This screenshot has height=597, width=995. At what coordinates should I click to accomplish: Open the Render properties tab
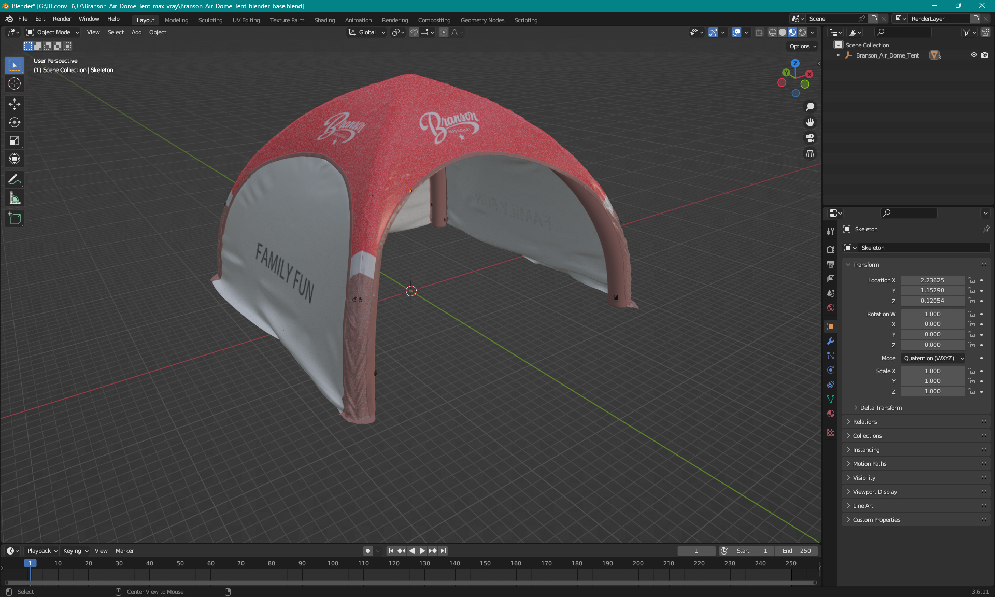pyautogui.click(x=831, y=249)
